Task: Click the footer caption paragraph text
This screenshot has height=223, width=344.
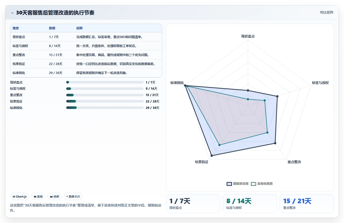Action: coord(86,208)
